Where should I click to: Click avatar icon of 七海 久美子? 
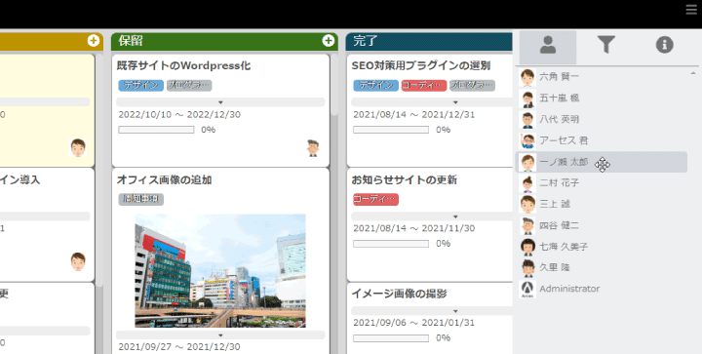pos(527,247)
